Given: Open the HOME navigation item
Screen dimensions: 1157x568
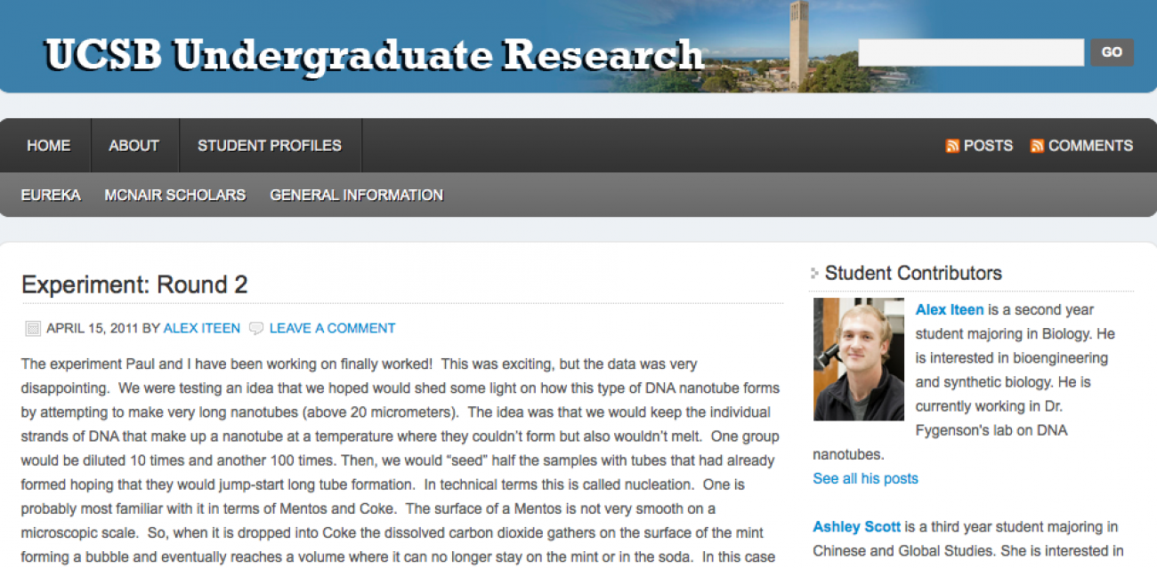Looking at the screenshot, I should pyautogui.click(x=48, y=146).
